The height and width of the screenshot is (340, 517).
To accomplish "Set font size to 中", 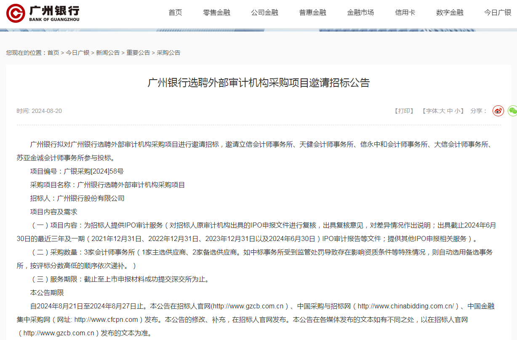I will (450, 111).
